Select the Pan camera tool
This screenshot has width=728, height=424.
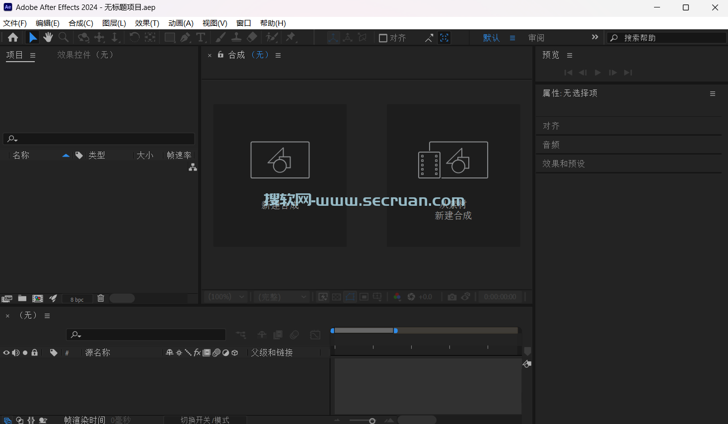coord(99,37)
